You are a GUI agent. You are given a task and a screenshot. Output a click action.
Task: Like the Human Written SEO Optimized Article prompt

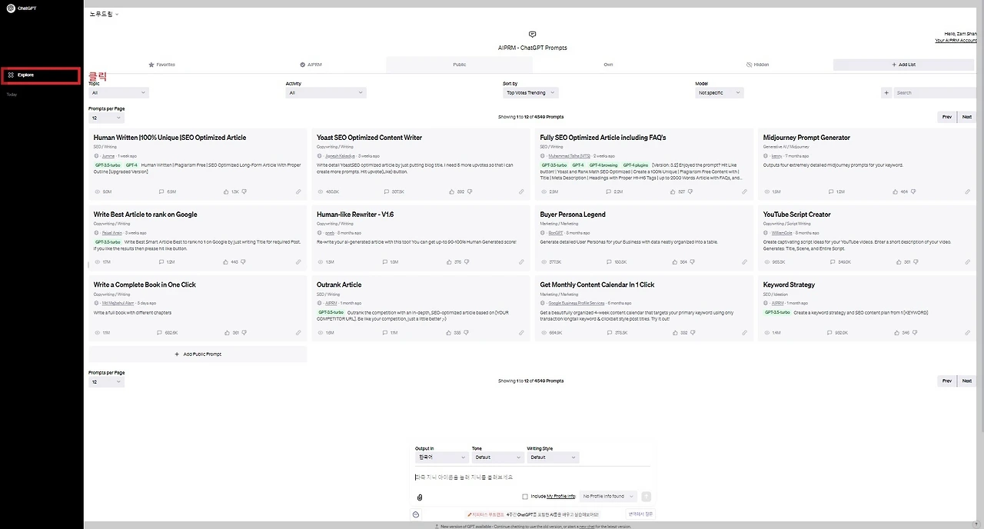(x=227, y=191)
